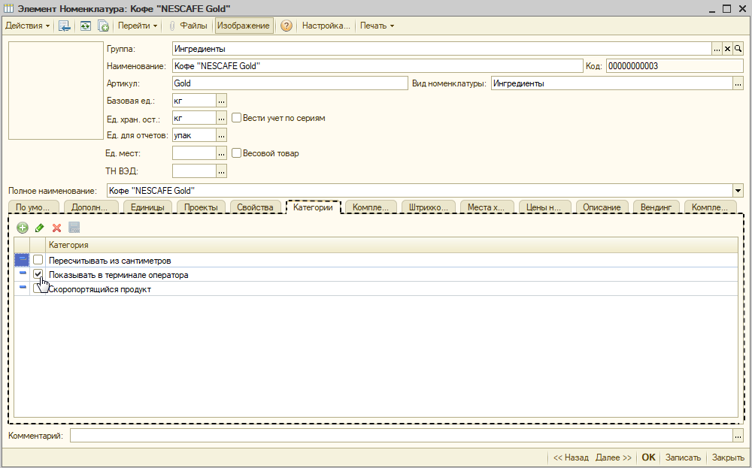This screenshot has height=468, width=752.
Task: Open the Печать dropdown menu
Action: coord(377,26)
